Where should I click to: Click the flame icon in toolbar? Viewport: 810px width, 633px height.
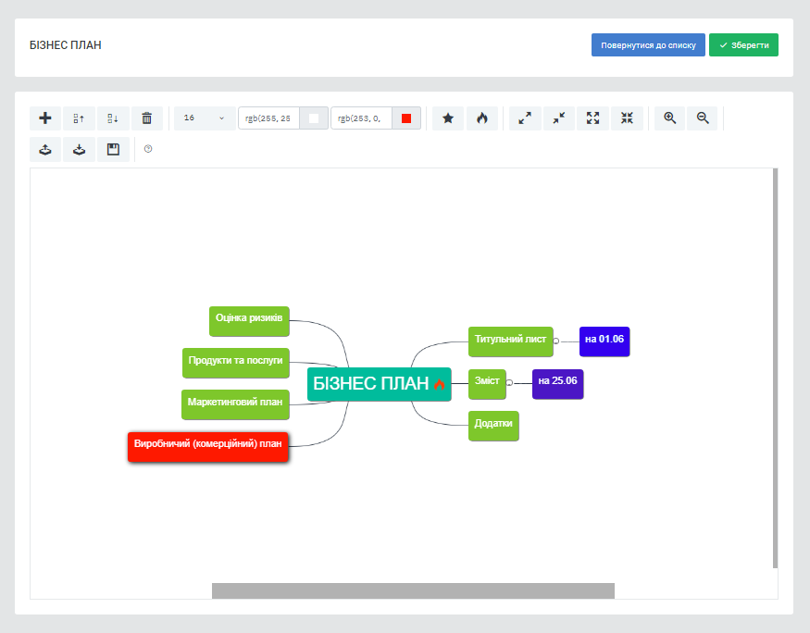[x=481, y=118]
